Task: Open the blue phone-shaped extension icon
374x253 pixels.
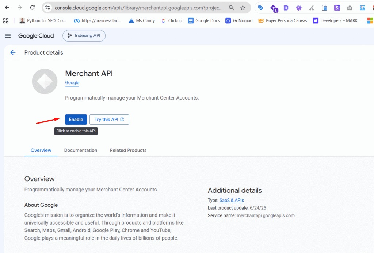Action: pyautogui.click(x=324, y=8)
